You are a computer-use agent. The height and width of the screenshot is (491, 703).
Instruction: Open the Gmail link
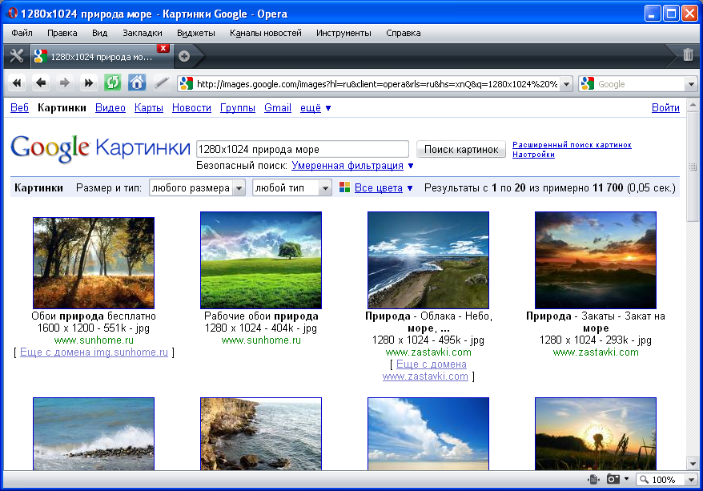(x=278, y=107)
